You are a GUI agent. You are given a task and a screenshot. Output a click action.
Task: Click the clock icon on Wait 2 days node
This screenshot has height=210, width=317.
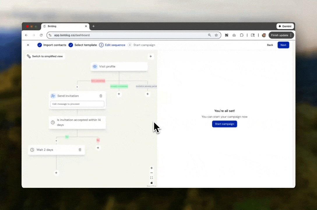click(32, 150)
